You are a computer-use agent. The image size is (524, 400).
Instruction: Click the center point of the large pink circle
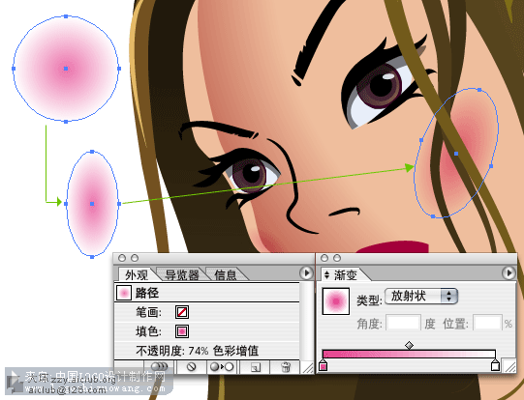point(66,69)
